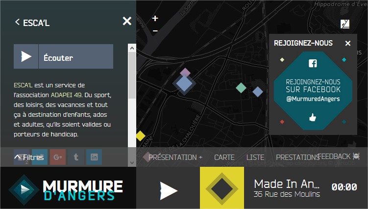
Task: Share on Google Plus
Action: 58,157
